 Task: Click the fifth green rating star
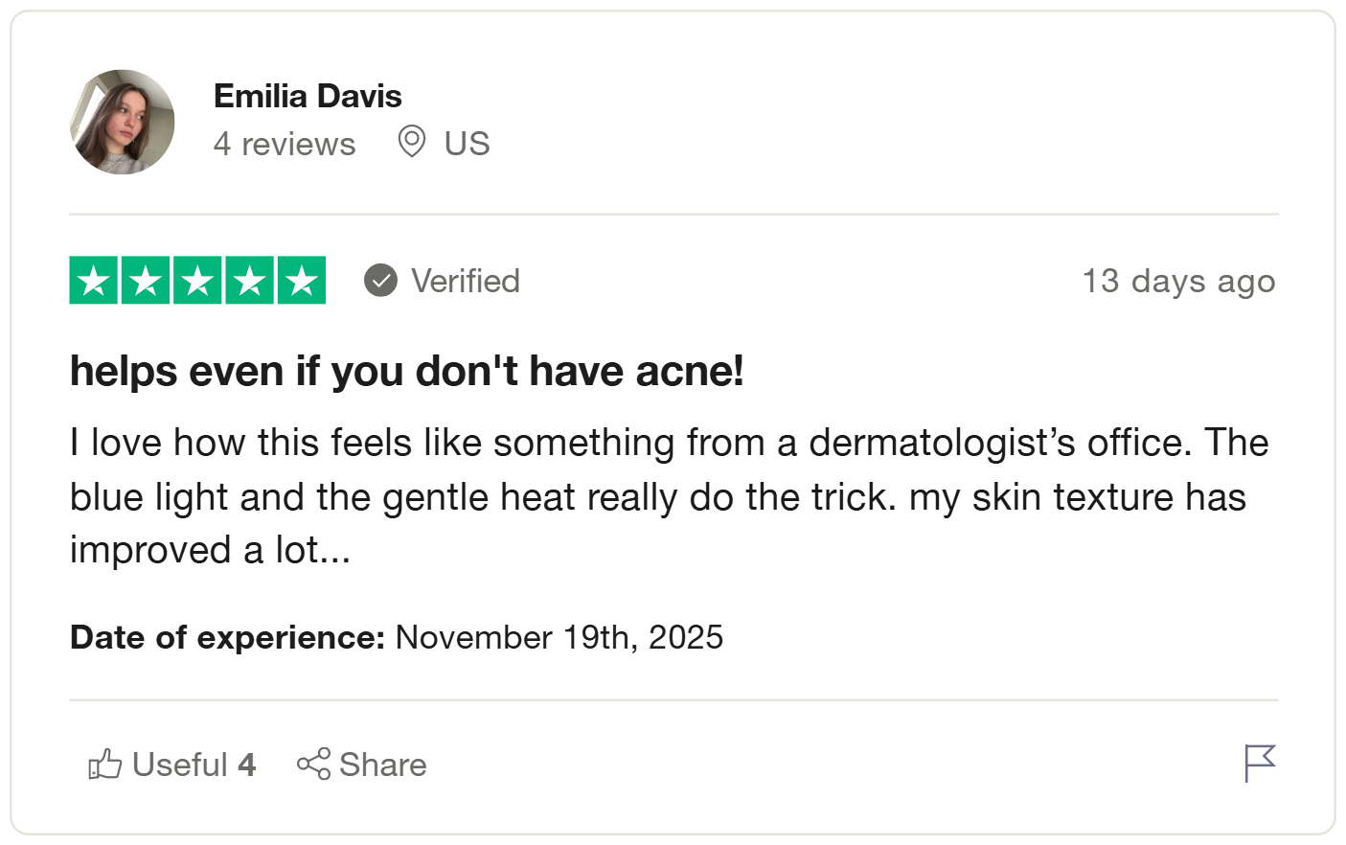[302, 281]
